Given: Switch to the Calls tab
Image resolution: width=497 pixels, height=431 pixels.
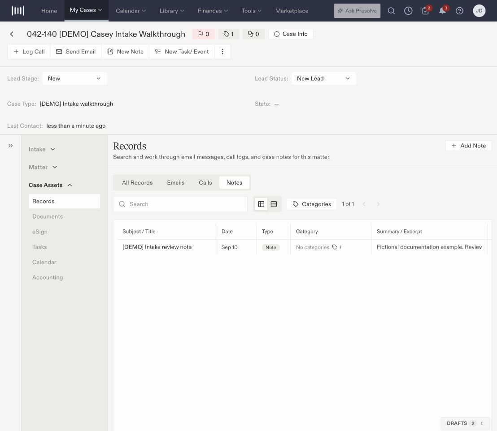Looking at the screenshot, I should point(205,183).
